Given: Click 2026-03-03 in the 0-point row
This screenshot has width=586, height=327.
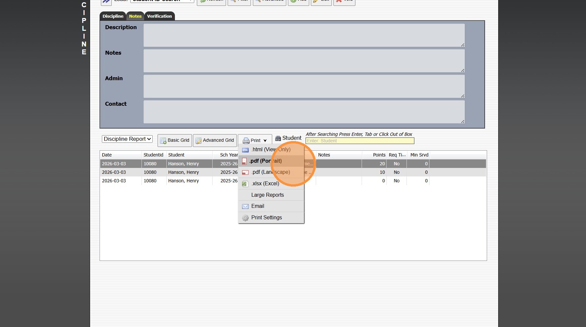Looking at the screenshot, I should (x=121, y=181).
